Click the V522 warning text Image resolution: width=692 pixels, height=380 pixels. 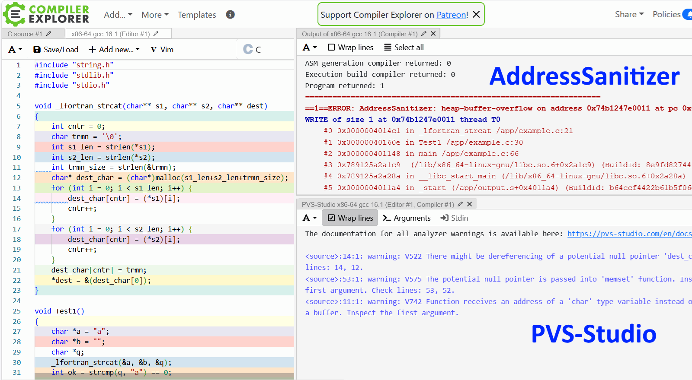click(498, 262)
